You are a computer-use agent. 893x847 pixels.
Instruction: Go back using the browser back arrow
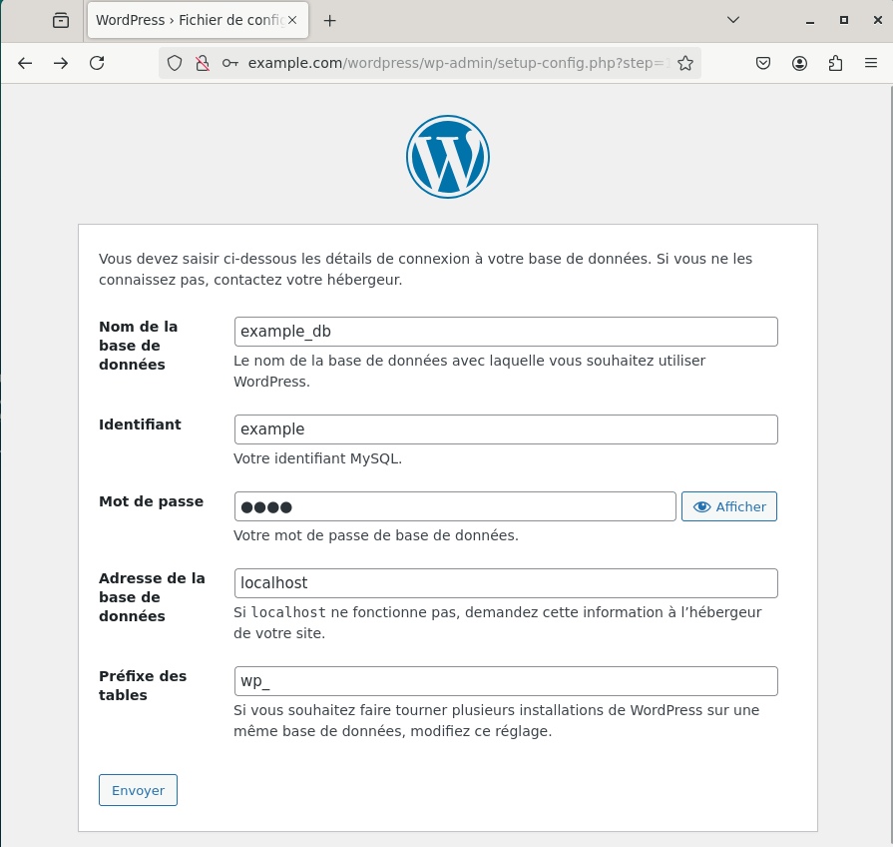25,63
